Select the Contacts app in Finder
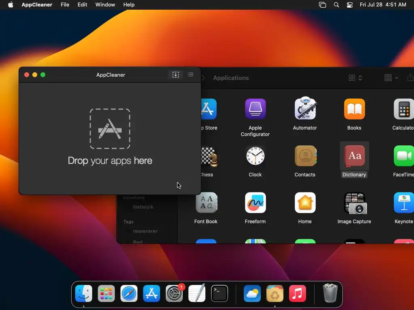Screen dimensions: 414x310 click(x=305, y=156)
